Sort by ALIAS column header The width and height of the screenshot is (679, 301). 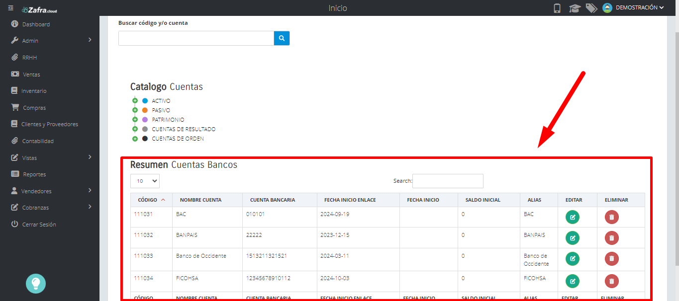pyautogui.click(x=539, y=200)
